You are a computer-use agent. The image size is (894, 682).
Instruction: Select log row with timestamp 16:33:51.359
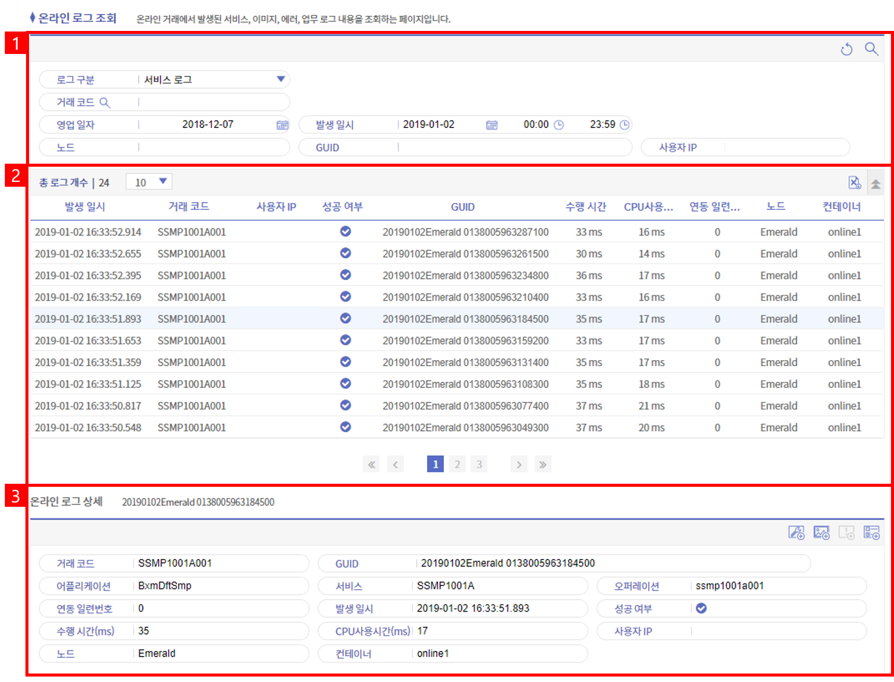457,363
